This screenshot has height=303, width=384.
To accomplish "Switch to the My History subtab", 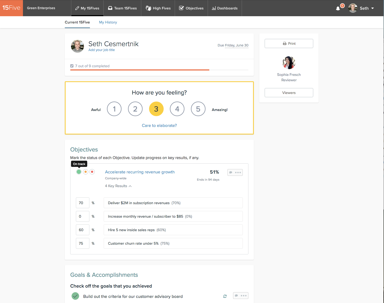I will point(108,22).
